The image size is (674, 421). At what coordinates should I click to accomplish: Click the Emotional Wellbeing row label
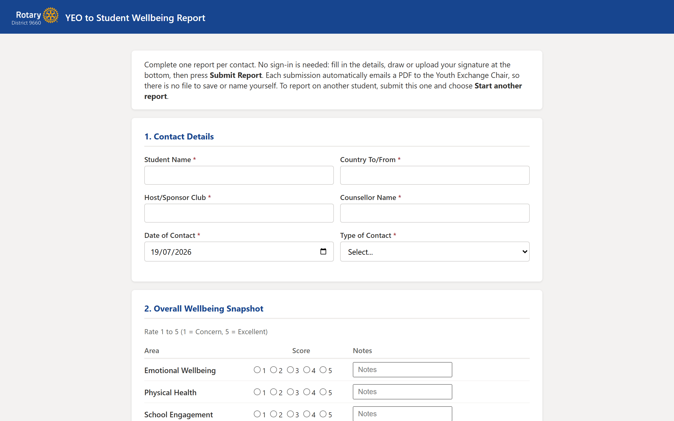click(x=180, y=370)
